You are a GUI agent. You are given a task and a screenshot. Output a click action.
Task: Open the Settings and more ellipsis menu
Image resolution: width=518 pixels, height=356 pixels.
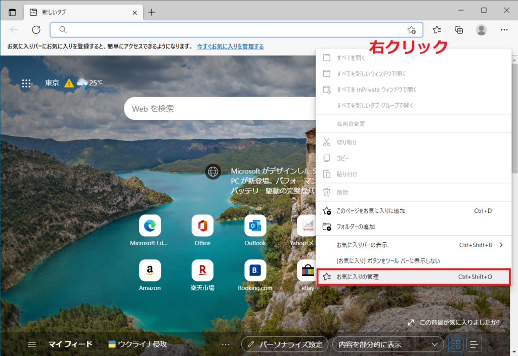pos(504,30)
